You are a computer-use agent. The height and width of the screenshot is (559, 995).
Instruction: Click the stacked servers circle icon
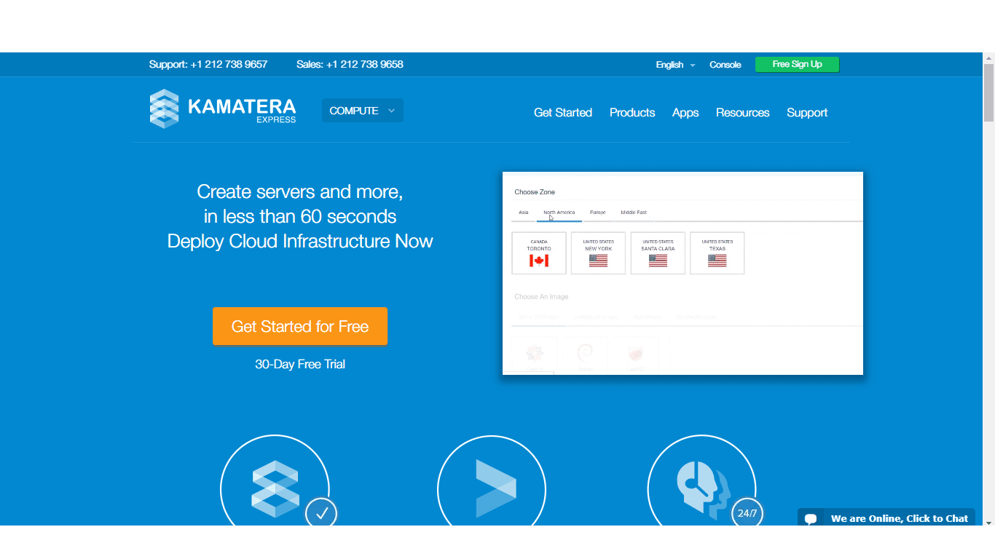click(x=275, y=488)
